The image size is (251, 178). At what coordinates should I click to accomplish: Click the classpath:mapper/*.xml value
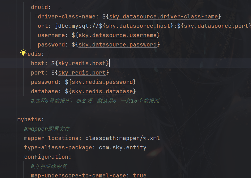click(122, 138)
